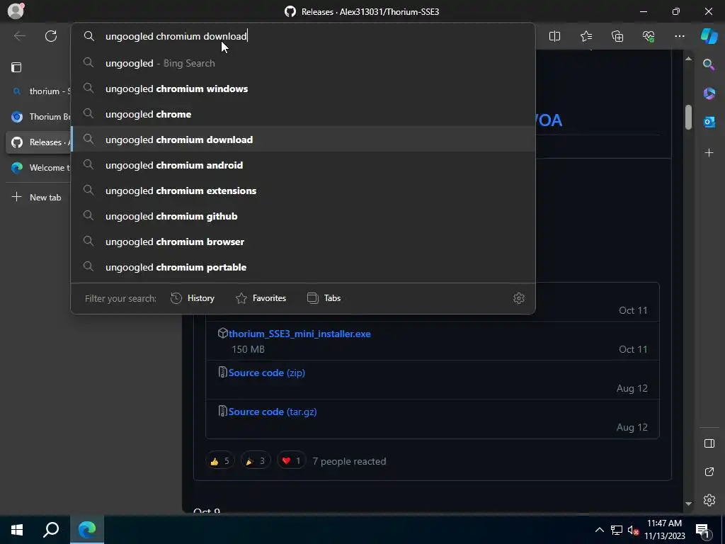Open Windows taskbar search

coord(51,530)
